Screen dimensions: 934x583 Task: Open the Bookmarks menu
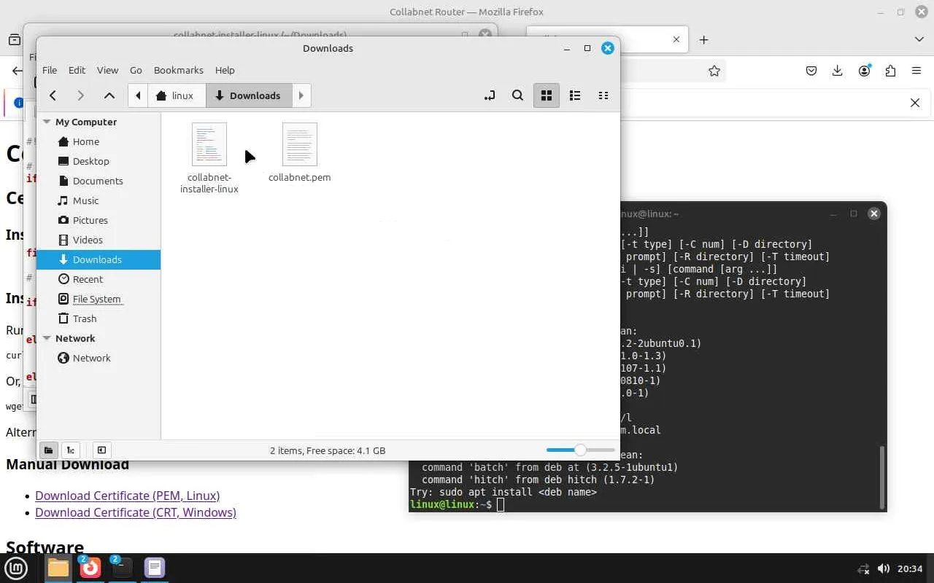click(x=179, y=70)
